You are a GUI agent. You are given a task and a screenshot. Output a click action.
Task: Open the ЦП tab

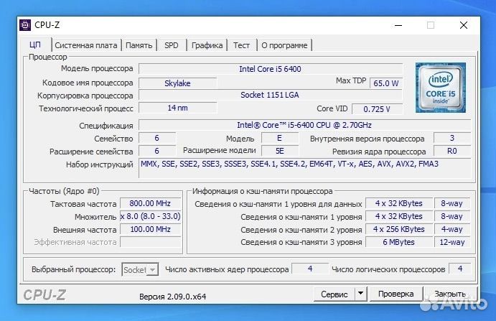35,45
